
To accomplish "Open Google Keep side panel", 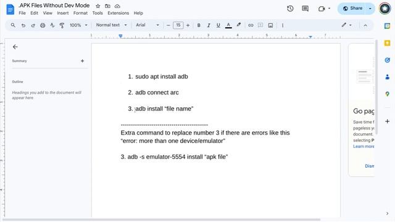I will click(387, 43).
